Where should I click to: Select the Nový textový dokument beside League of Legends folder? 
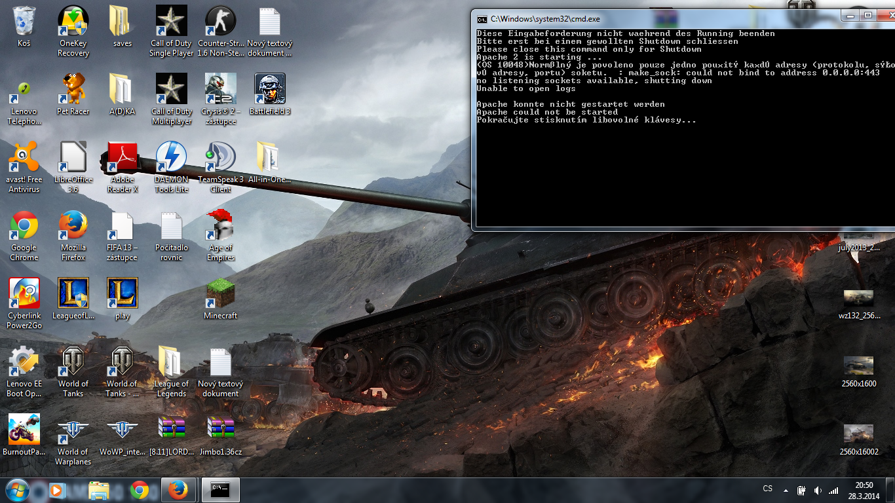point(221,372)
